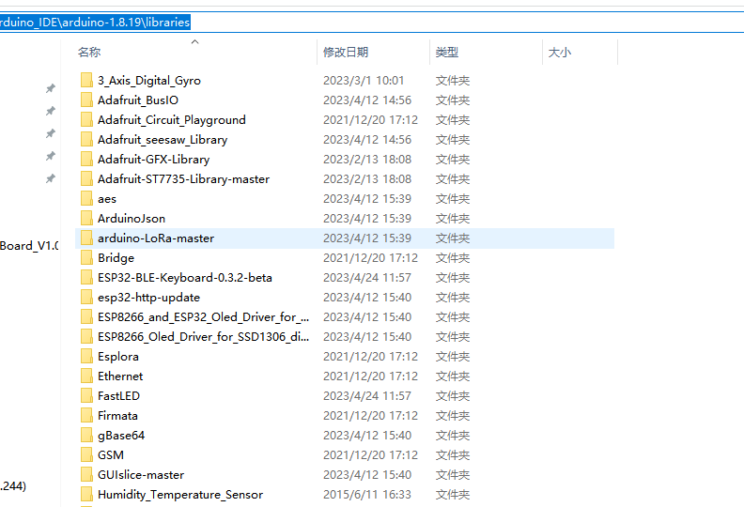Click the Board_V1.0 item in navigation pane
This screenshot has width=744, height=507.
click(29, 246)
